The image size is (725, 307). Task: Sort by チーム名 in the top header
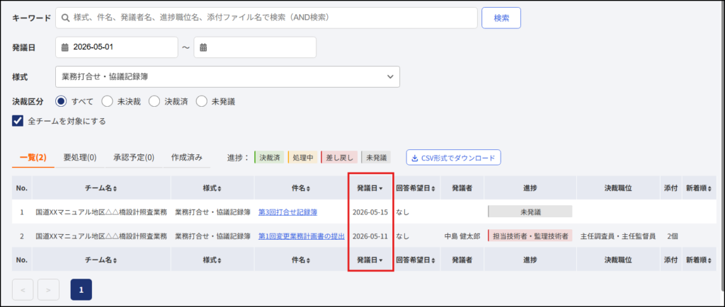coord(101,188)
